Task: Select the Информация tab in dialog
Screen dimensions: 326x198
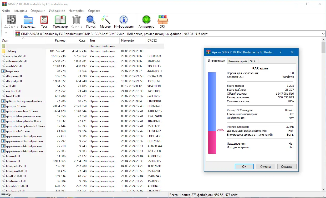Action: click(x=216, y=61)
